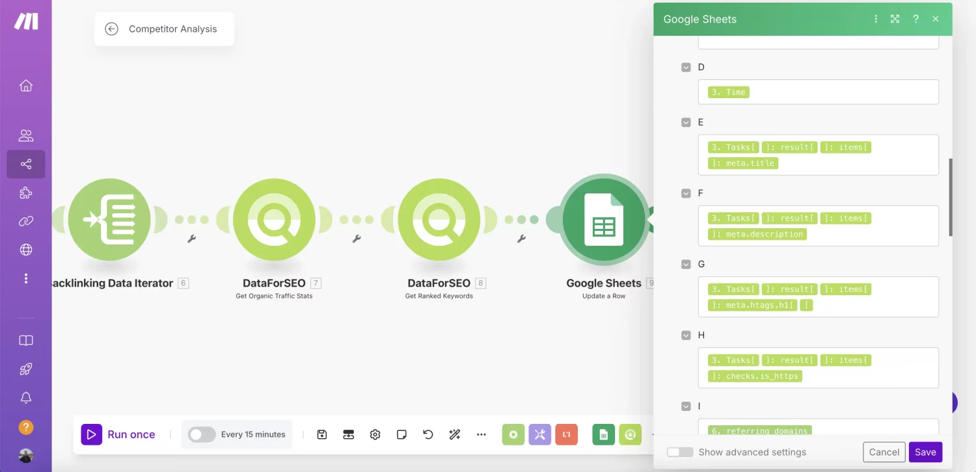Toggle the Every 15 minutes scheduling switch
Screen dimensions: 976x472
202,434
